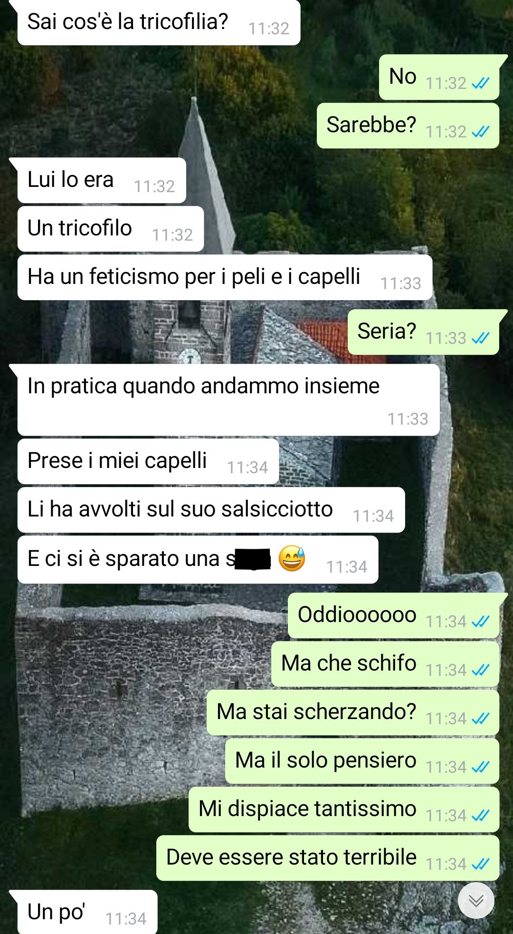Click read ticks on "Ma che schifo"
513x934 pixels.
pos(480,670)
